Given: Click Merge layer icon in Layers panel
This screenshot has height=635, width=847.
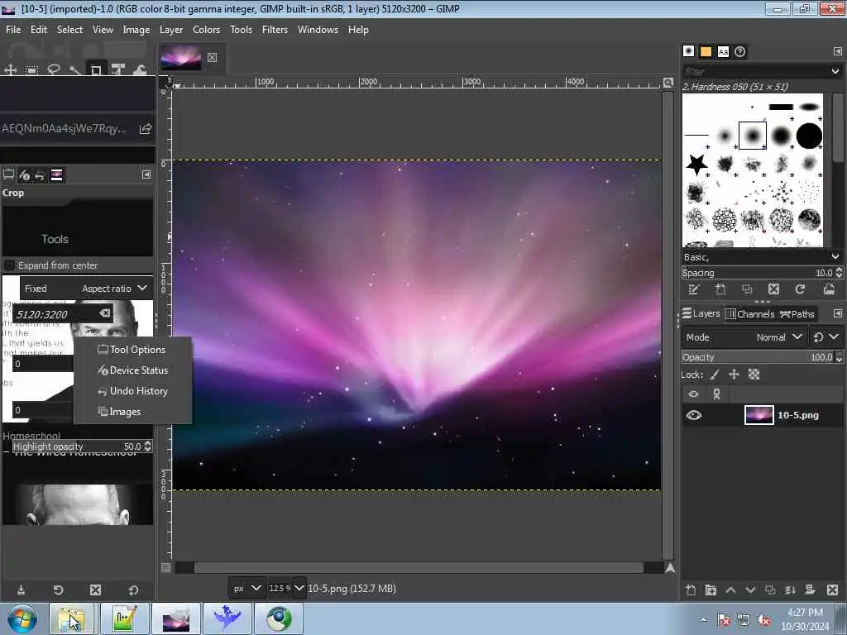Looking at the screenshot, I should 790,590.
